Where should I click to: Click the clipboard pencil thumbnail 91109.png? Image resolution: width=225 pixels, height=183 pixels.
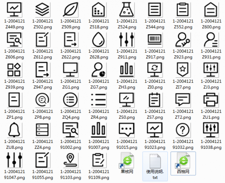pyautogui.click(x=99, y=160)
